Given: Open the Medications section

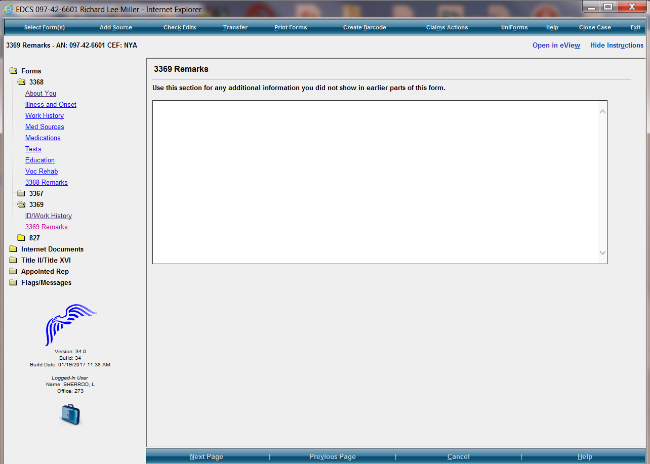Looking at the screenshot, I should click(x=43, y=138).
